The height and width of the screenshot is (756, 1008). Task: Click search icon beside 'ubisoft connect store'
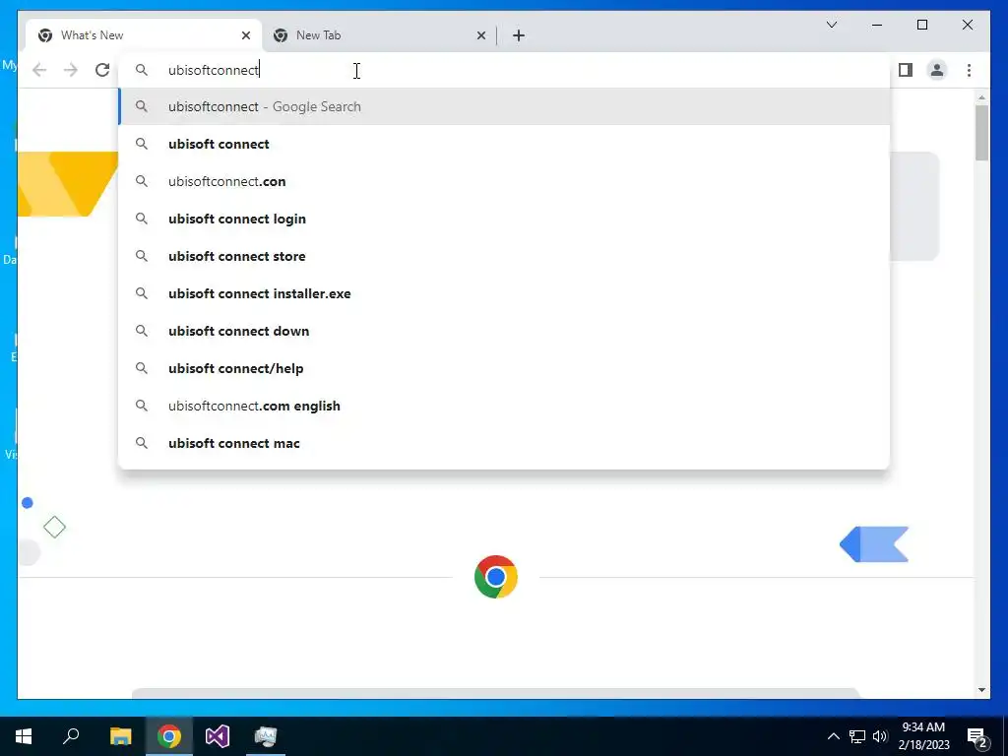click(142, 256)
